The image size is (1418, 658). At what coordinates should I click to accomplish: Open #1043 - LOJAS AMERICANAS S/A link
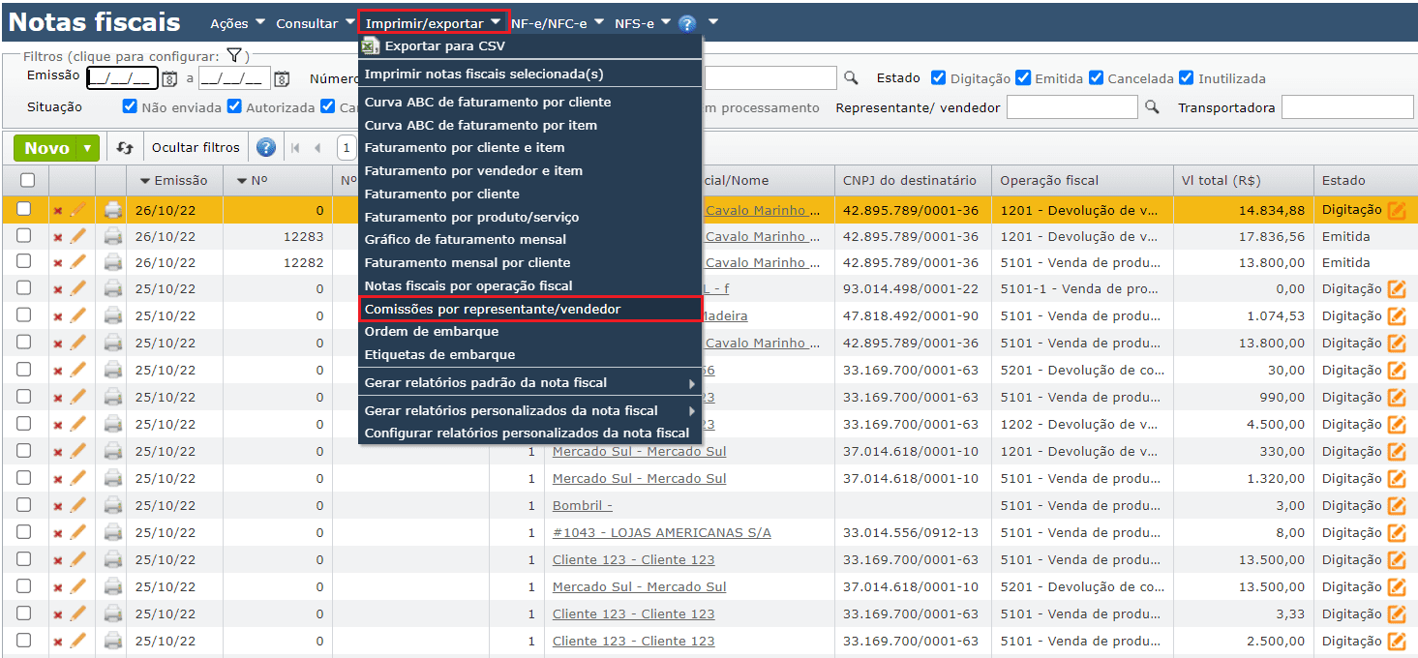[x=662, y=532]
